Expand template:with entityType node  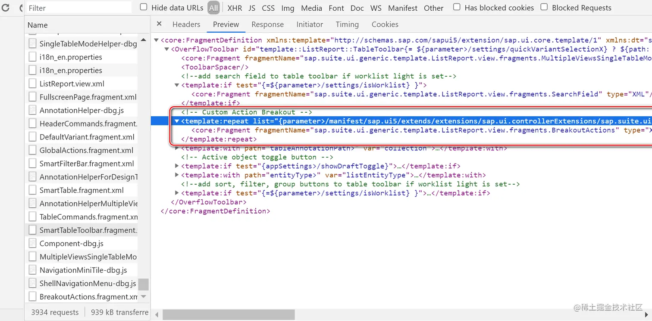(177, 175)
